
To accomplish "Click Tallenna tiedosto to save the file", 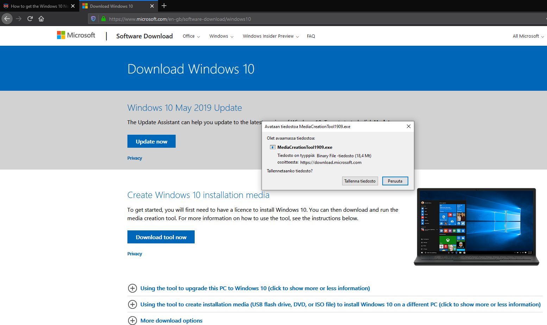I will pyautogui.click(x=360, y=181).
